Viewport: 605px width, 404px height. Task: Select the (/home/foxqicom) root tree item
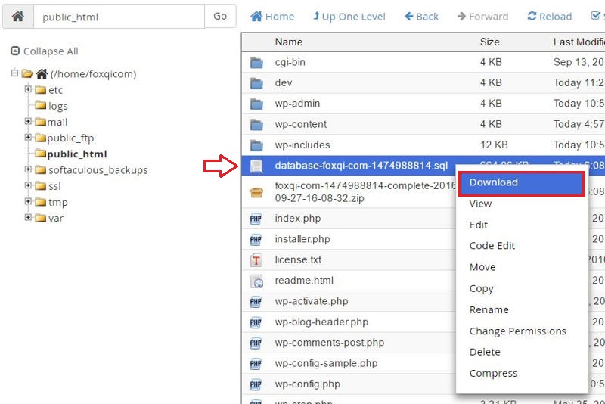tap(93, 73)
